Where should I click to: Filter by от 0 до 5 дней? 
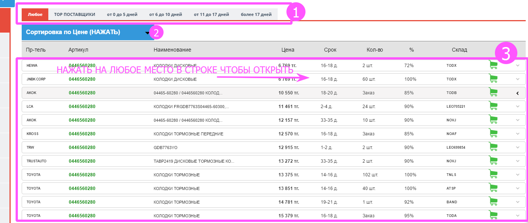click(x=122, y=14)
